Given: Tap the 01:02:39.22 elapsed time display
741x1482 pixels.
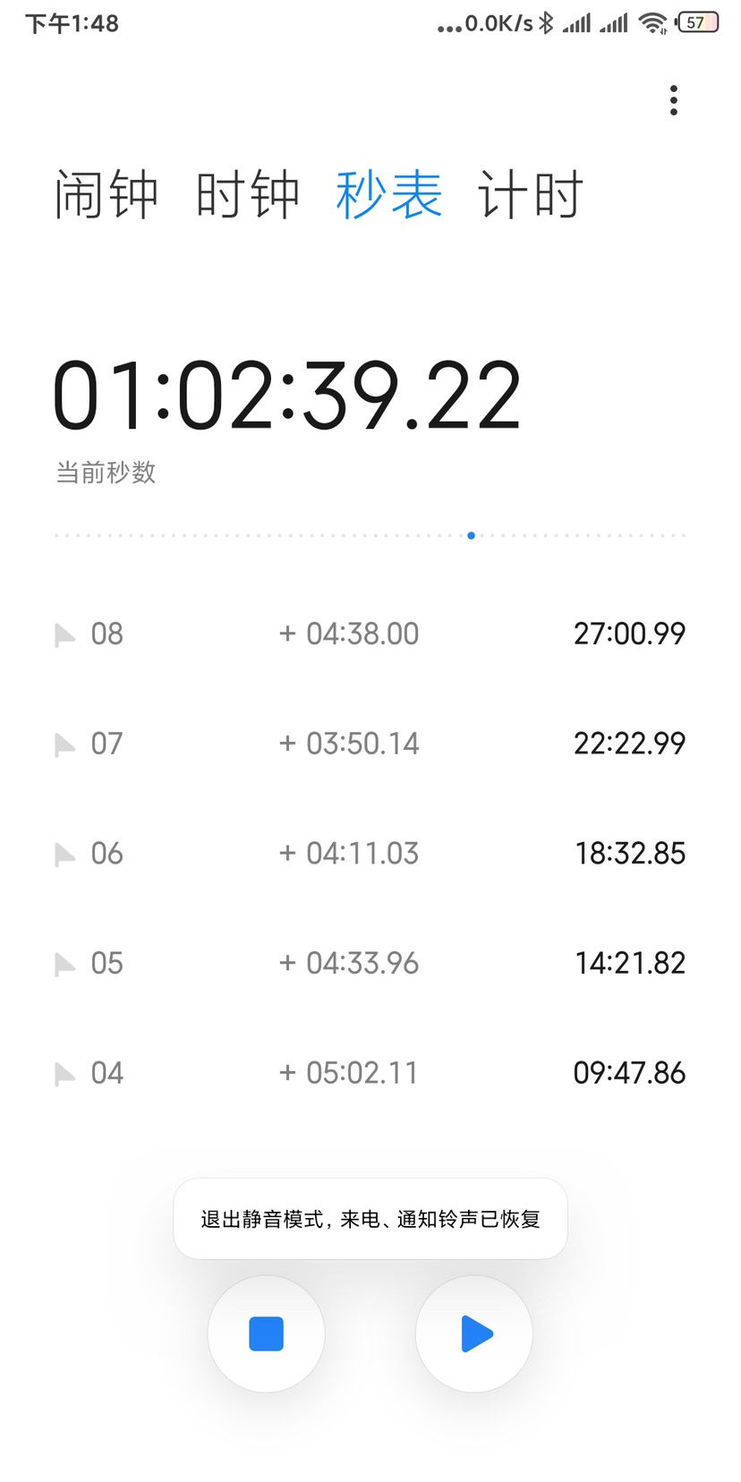Looking at the screenshot, I should [286, 396].
